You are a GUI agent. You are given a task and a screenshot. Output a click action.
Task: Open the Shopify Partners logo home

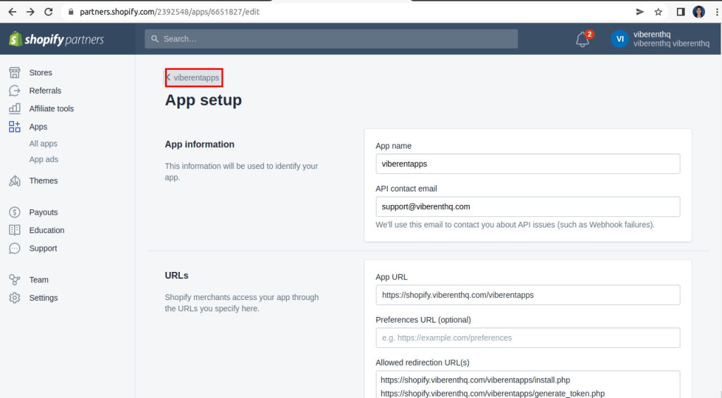click(x=56, y=39)
